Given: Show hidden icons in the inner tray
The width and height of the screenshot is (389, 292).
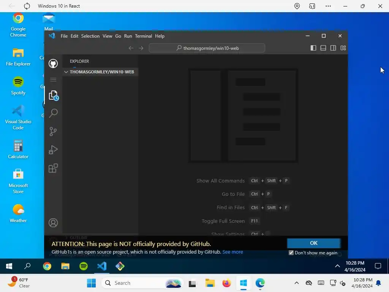Looking at the screenshot, I should [x=337, y=266].
